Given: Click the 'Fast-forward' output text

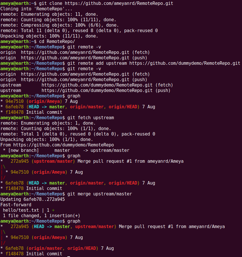Looking at the screenshot, I should (16, 205).
